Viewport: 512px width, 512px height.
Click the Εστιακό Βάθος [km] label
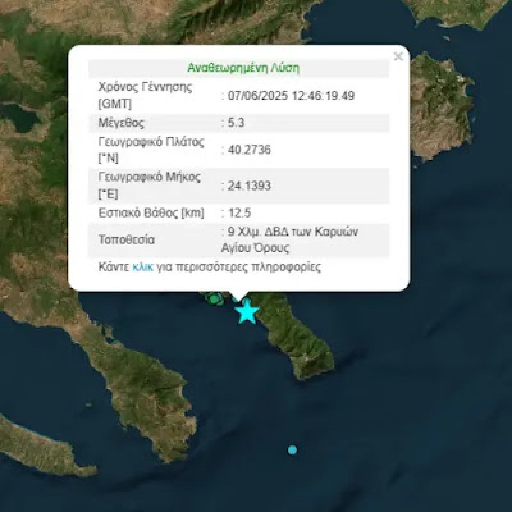pyautogui.click(x=151, y=212)
